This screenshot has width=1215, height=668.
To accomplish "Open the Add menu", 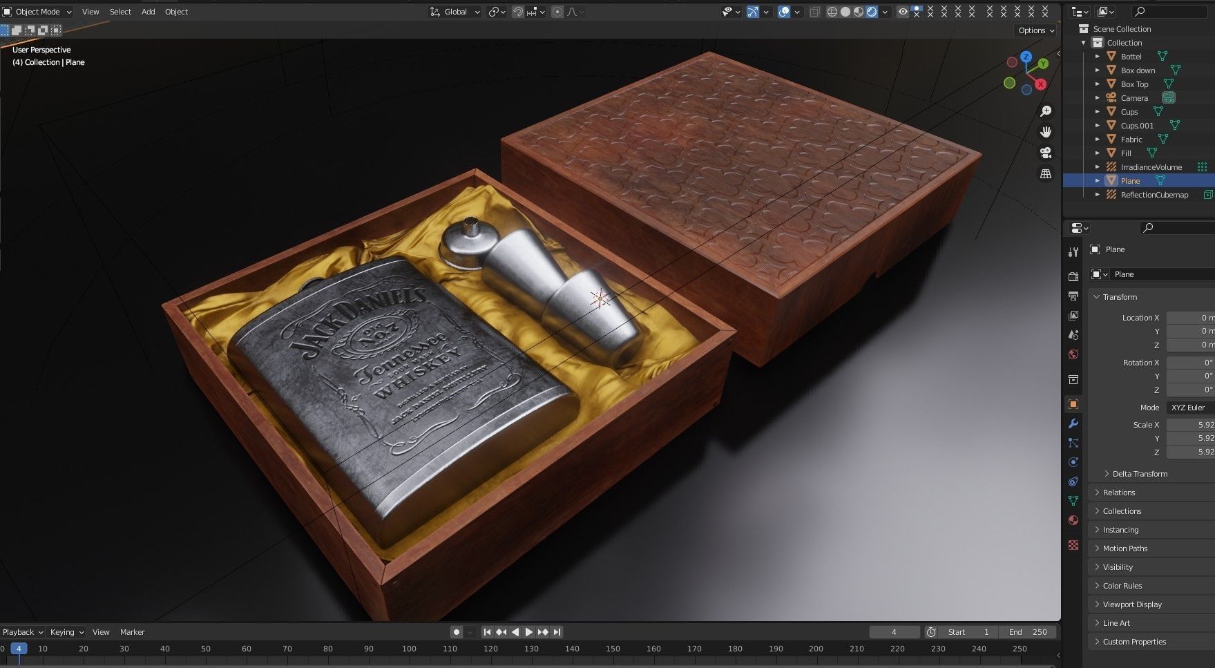I will click(x=148, y=12).
